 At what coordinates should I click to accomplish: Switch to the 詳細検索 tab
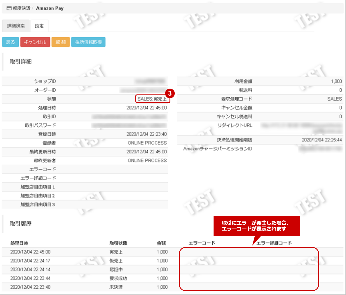pyautogui.click(x=16, y=26)
